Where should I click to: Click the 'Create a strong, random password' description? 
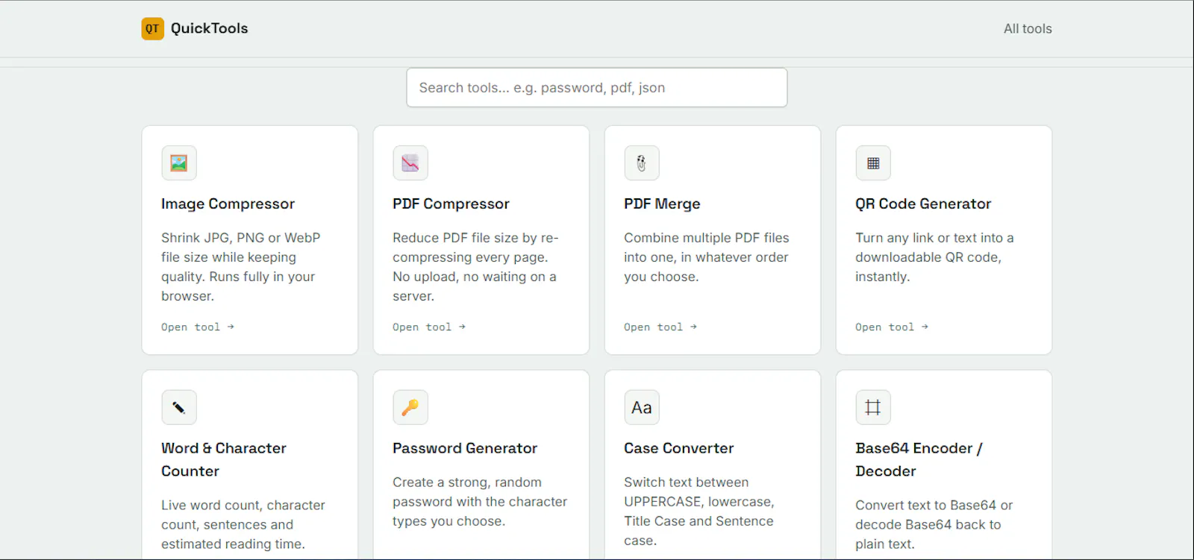[x=480, y=502]
